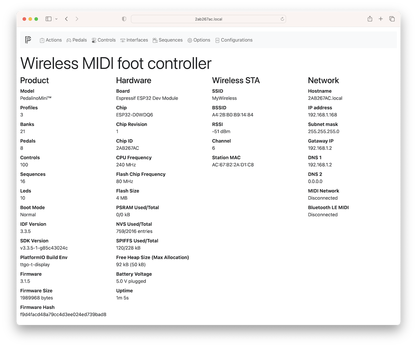Click the SSID value MyWireless

224,98
